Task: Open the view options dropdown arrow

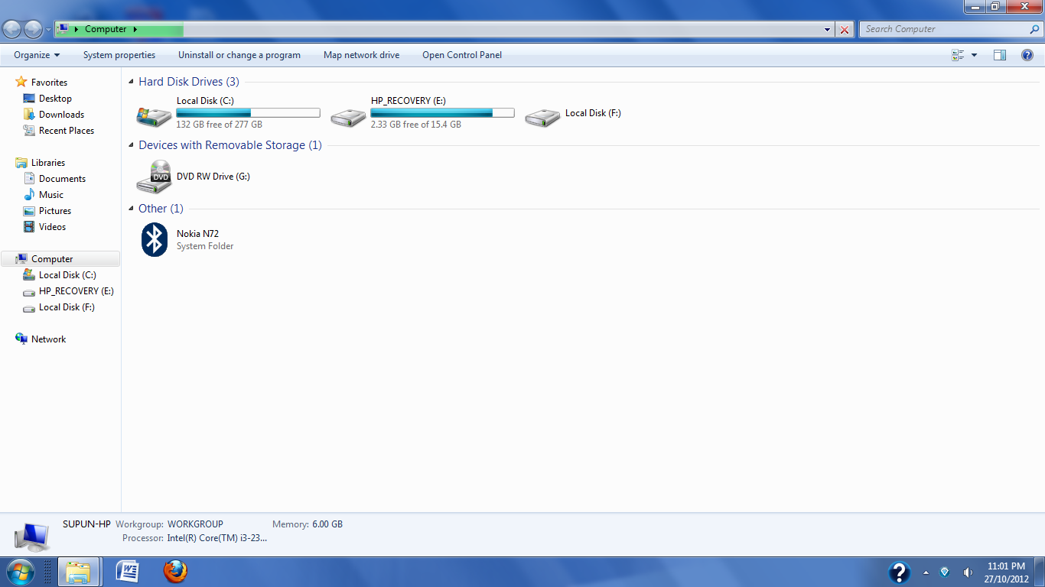Action: (974, 55)
